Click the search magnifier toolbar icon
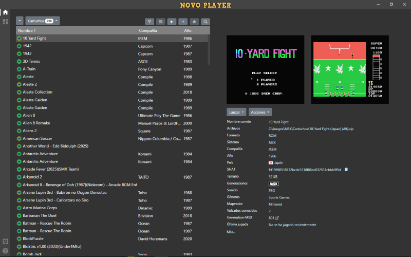Screen dimensions: 411x257 pos(206,22)
